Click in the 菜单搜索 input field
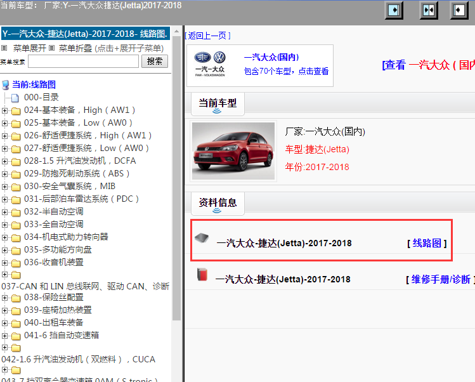 click(83, 62)
